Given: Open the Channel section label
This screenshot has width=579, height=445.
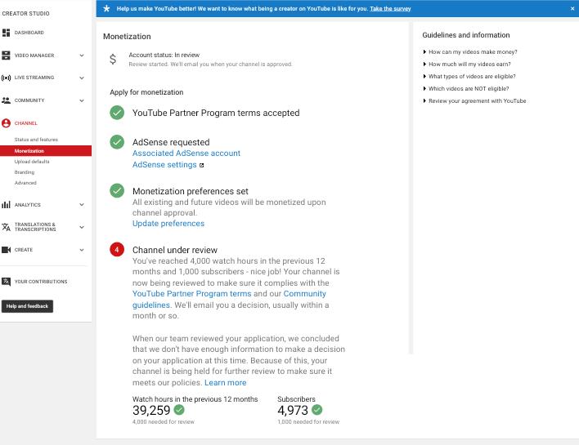Looking at the screenshot, I should [x=26, y=123].
